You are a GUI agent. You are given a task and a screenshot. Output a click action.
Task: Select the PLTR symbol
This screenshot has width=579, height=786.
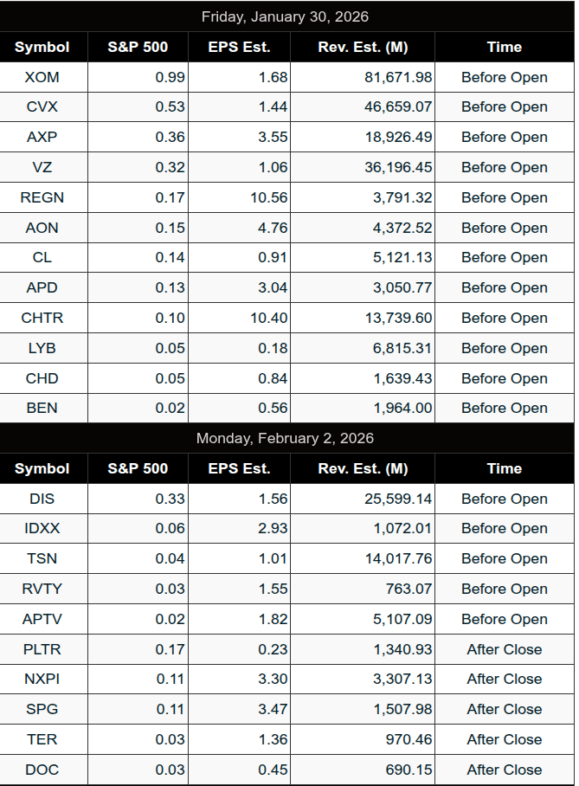(42, 649)
